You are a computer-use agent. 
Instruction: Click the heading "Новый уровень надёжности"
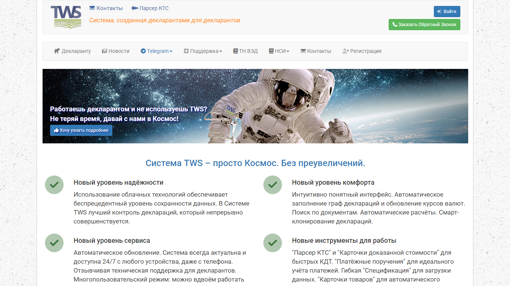pos(118,182)
